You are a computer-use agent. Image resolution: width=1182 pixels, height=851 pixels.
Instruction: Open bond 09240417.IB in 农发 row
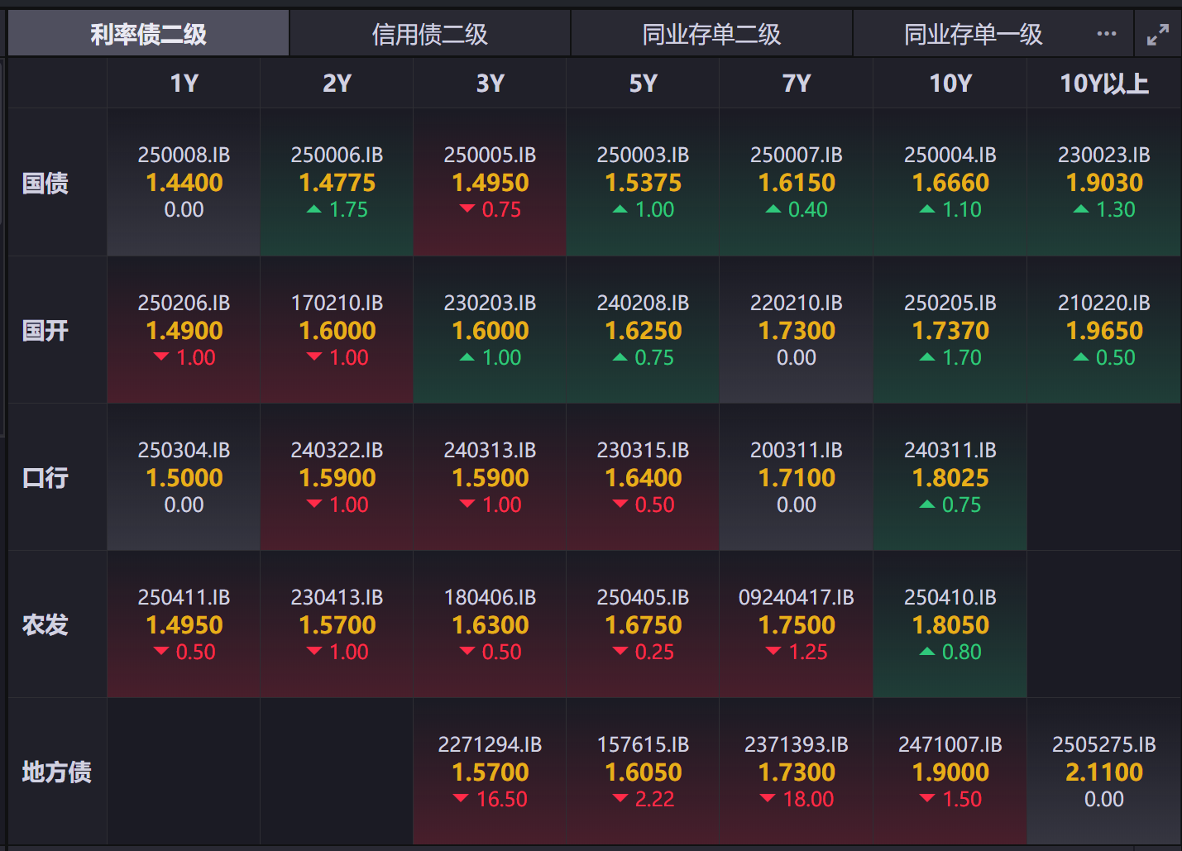(796, 597)
